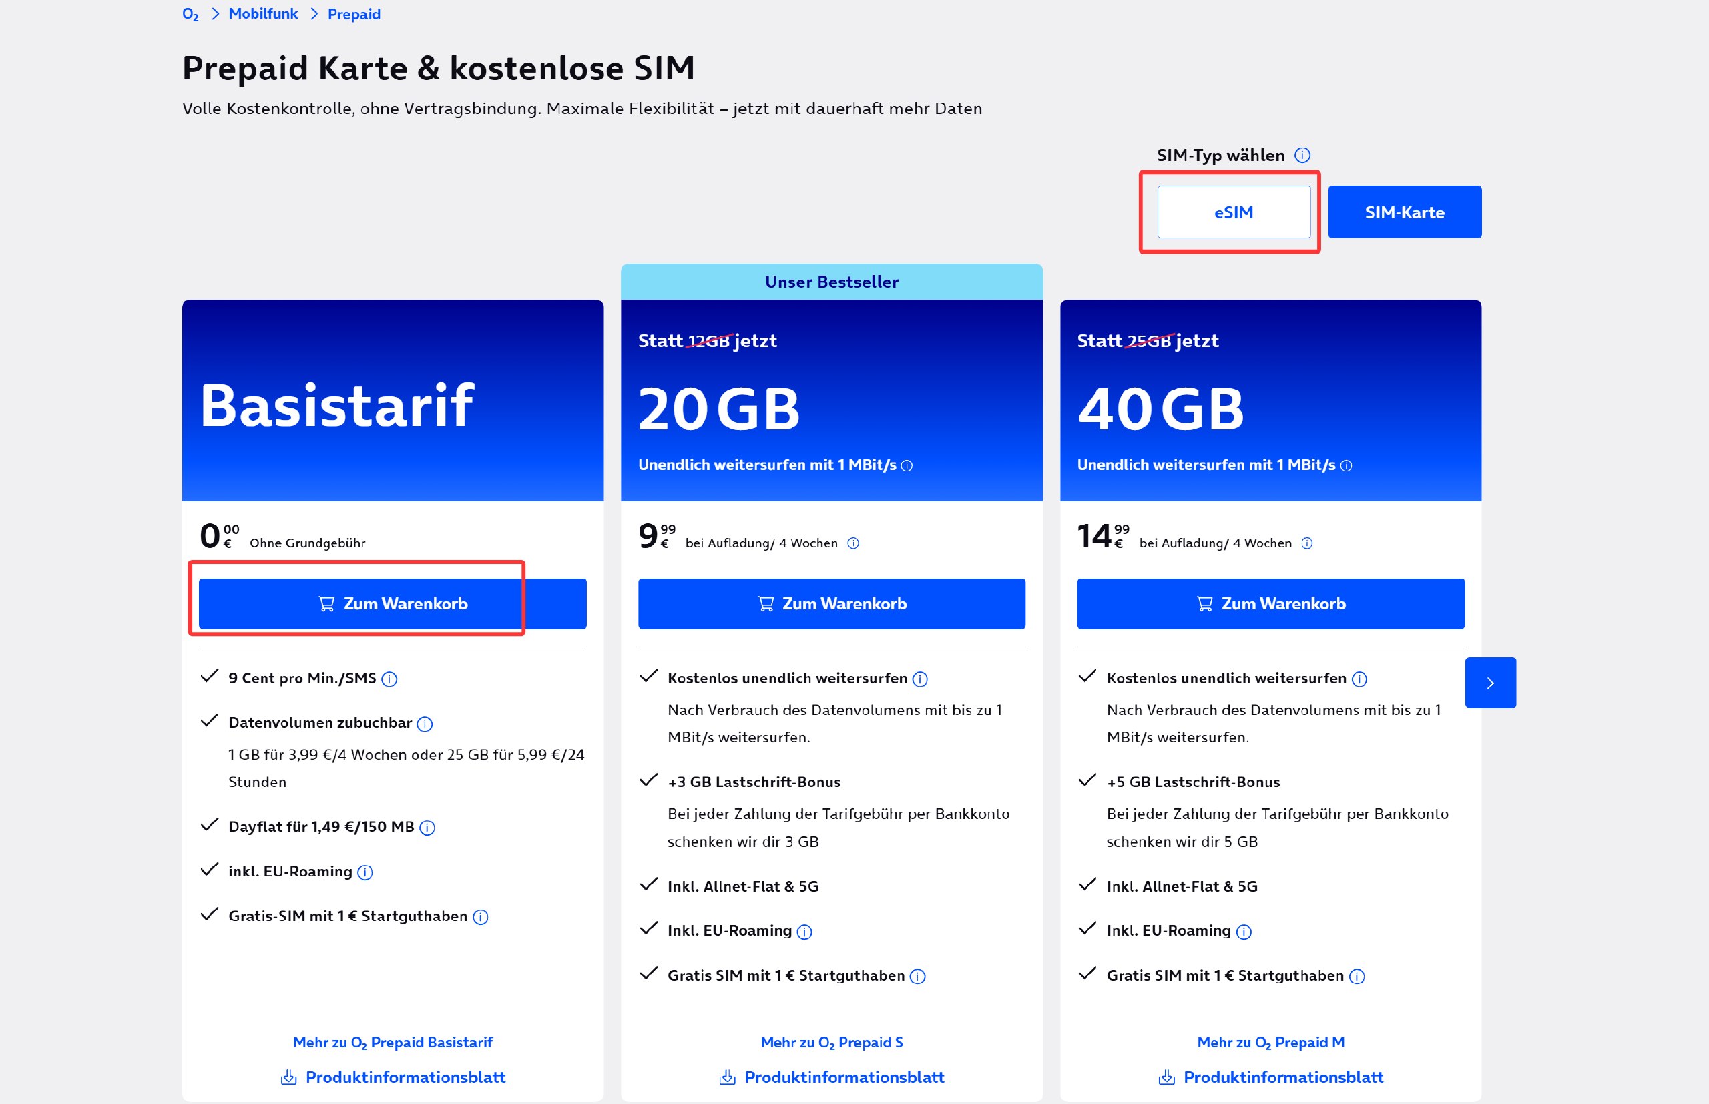Click info icon beside 9,99 € Aufladung price
This screenshot has height=1104, width=1709.
(x=853, y=543)
